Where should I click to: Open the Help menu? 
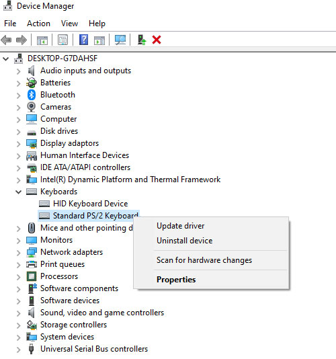(x=97, y=24)
